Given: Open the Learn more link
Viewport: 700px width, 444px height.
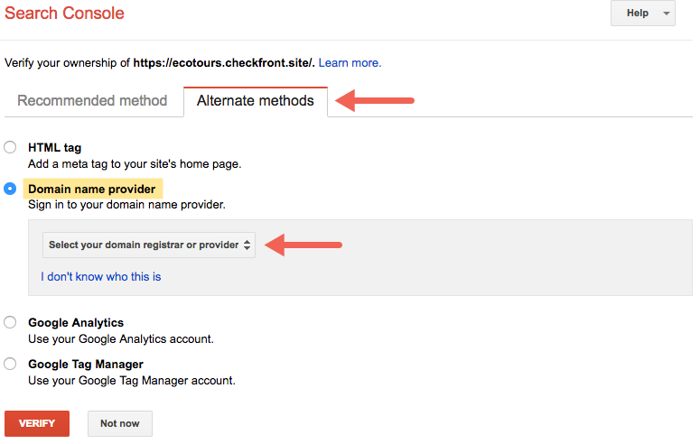Looking at the screenshot, I should coord(350,63).
